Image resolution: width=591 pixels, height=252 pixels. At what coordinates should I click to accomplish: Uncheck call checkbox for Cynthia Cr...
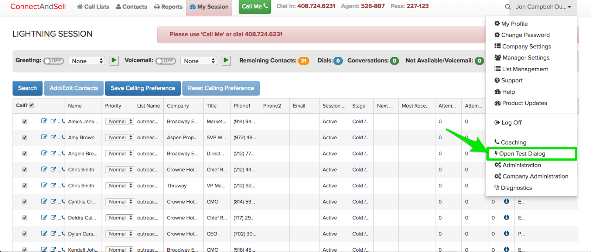click(x=25, y=202)
